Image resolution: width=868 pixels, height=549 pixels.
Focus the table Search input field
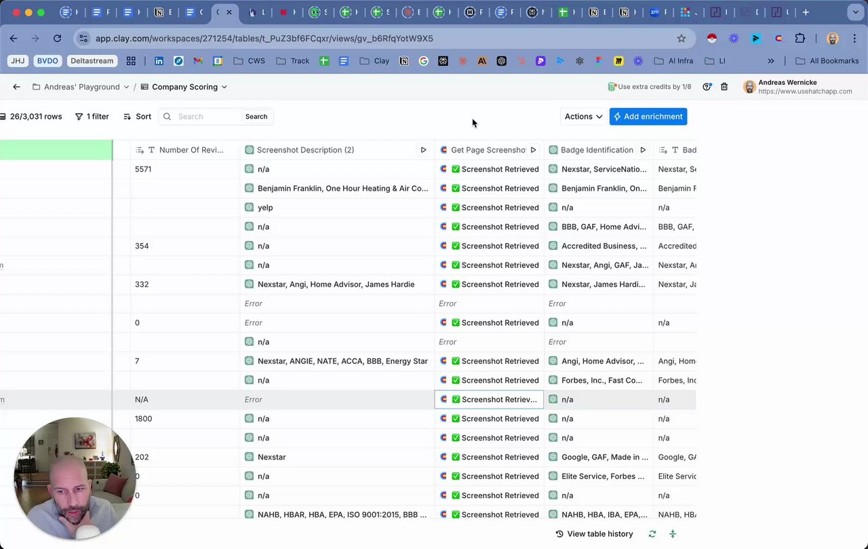coord(207,117)
